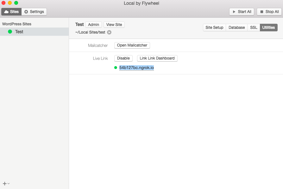
Task: Open Mailcatcher
Action: click(132, 45)
